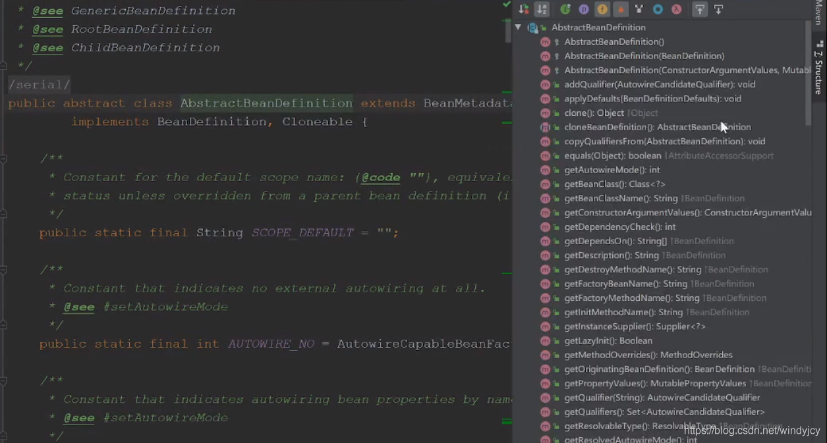The width and height of the screenshot is (827, 443).
Task: Open the Structure side tab
Action: tap(818, 66)
